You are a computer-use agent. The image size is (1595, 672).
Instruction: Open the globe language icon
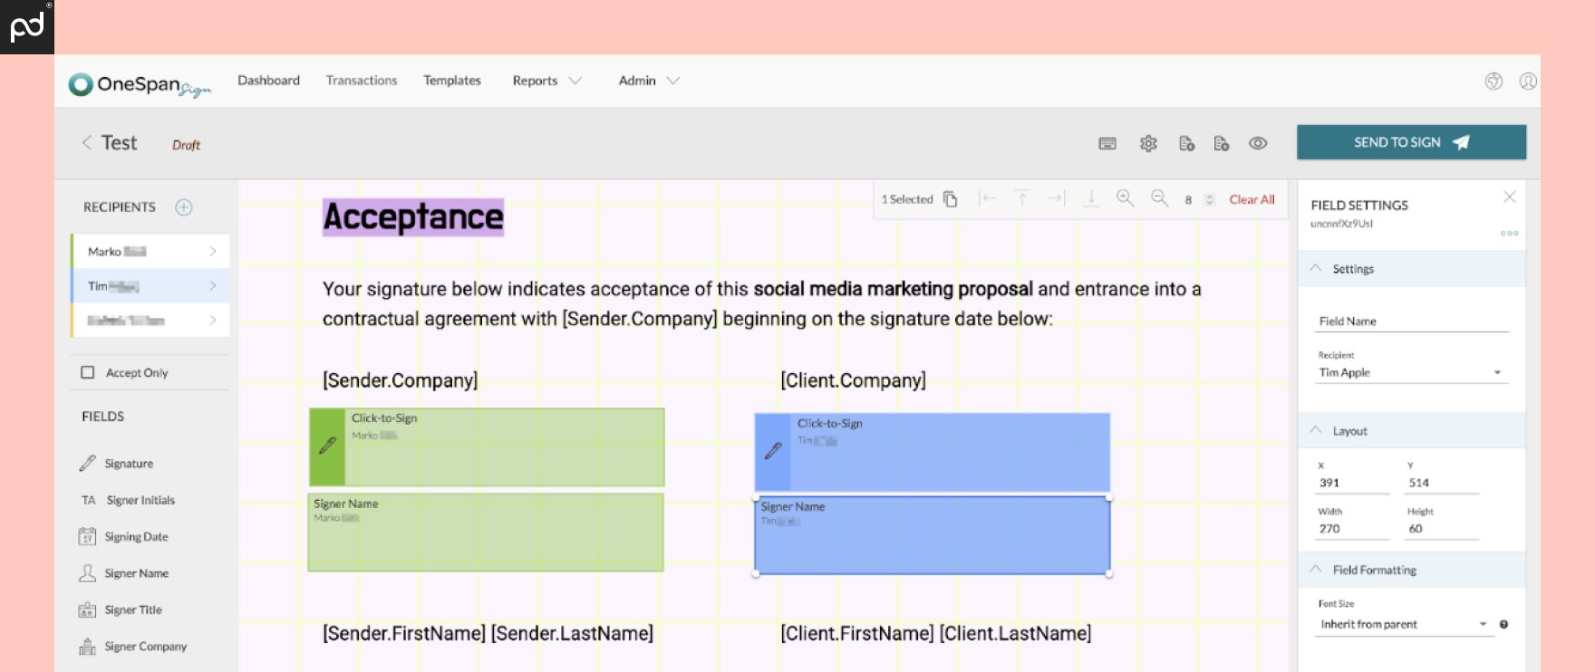[1493, 81]
